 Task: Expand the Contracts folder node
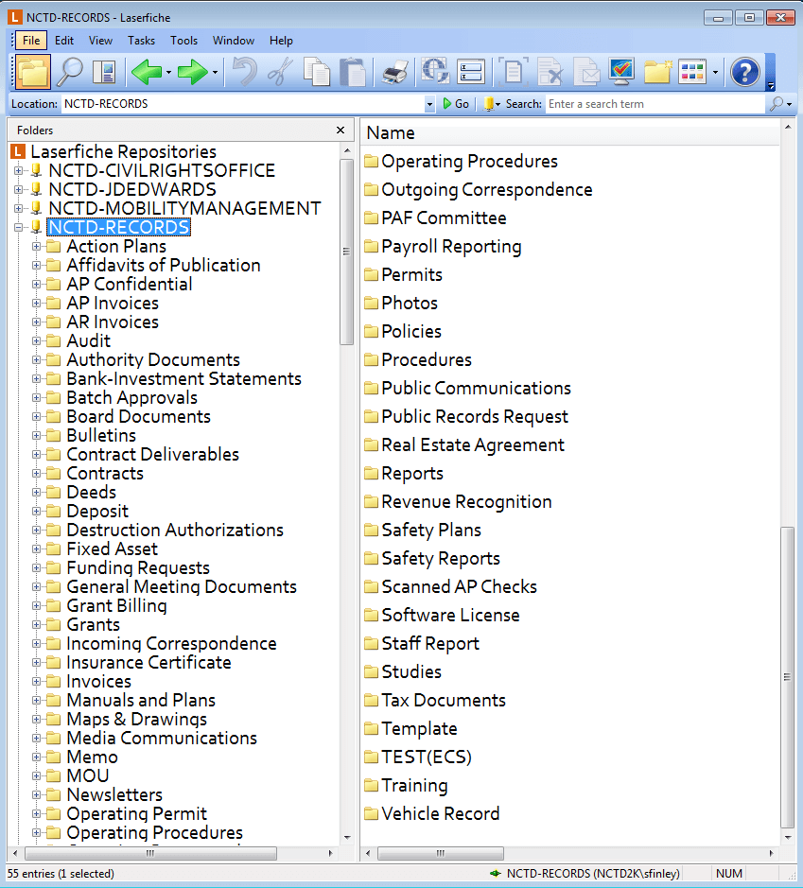point(36,474)
